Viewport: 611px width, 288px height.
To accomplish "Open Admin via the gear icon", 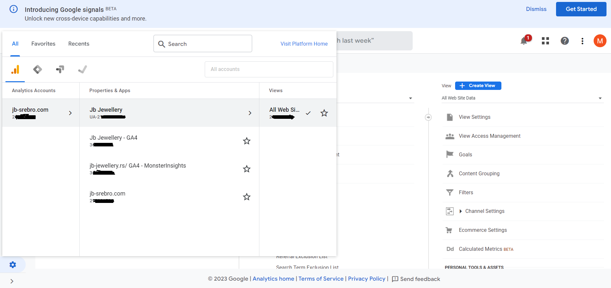I will (x=13, y=265).
